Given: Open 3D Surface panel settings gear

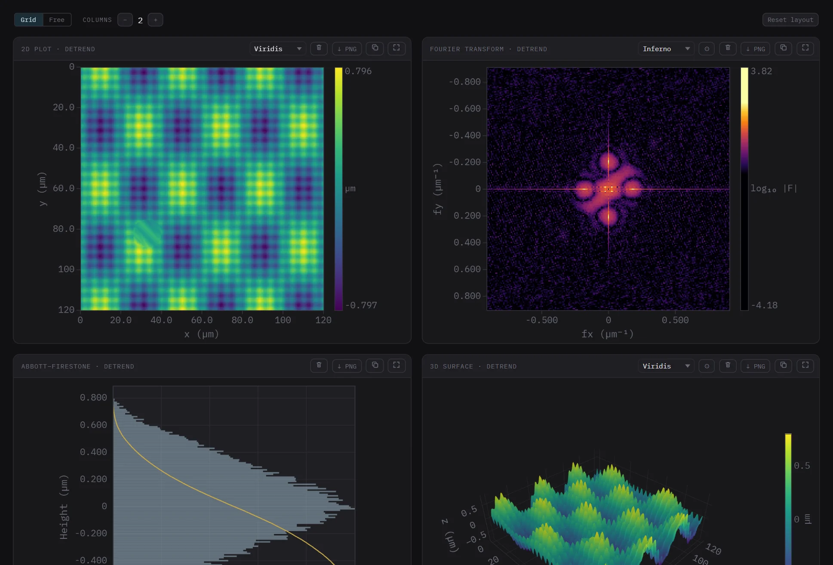Looking at the screenshot, I should point(707,366).
